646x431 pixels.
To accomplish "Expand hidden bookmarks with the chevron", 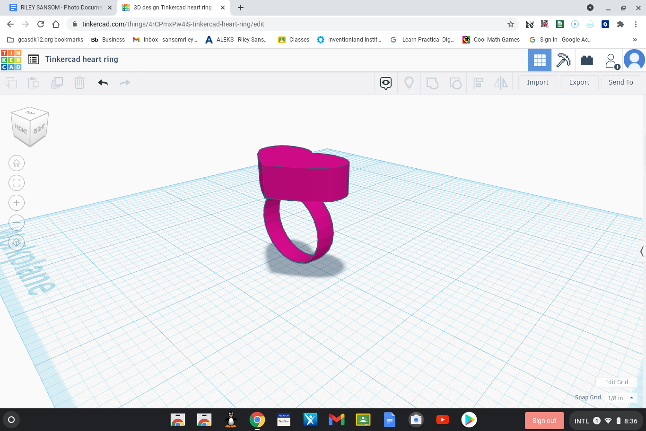I will 635,40.
